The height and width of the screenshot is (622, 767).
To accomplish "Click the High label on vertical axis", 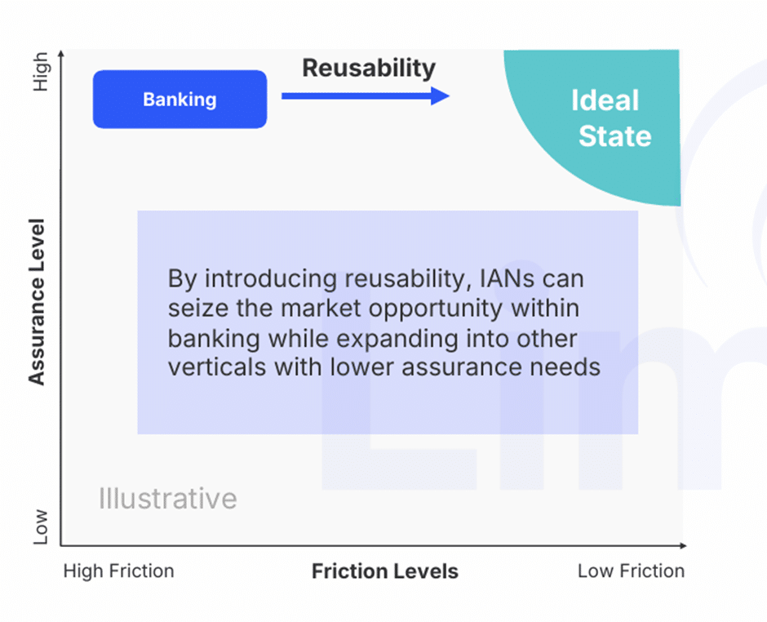I will click(x=41, y=72).
